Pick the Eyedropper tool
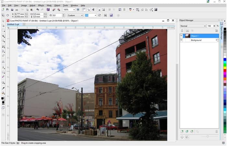The image size is (227, 146). 3,88
